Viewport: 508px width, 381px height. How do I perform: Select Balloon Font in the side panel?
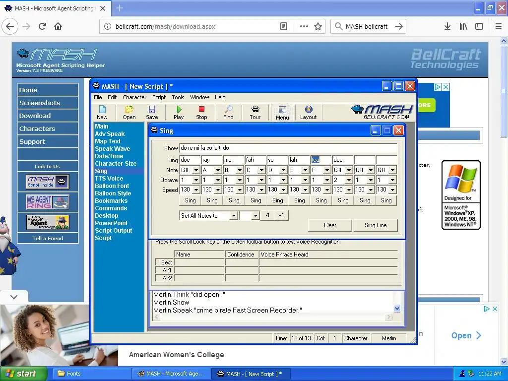pyautogui.click(x=112, y=186)
